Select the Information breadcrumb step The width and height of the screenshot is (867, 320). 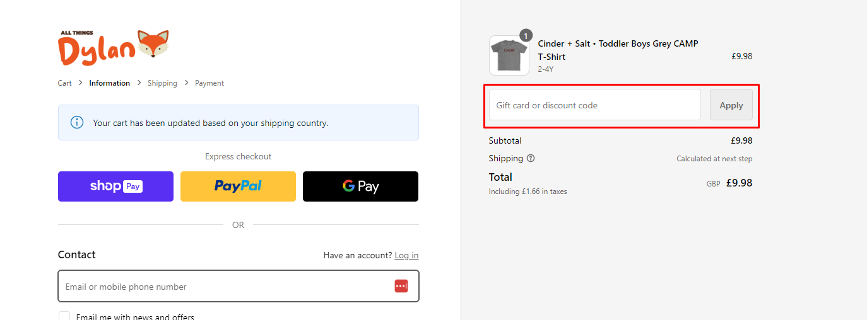point(110,83)
